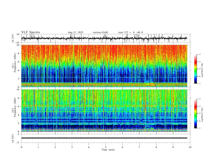Click the "-7" tick on ch.2 colorbar

click(199, 128)
